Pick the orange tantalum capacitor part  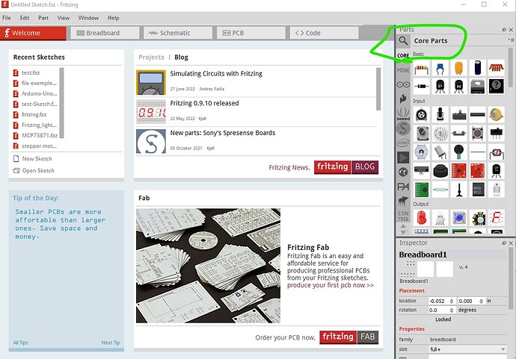click(458, 68)
